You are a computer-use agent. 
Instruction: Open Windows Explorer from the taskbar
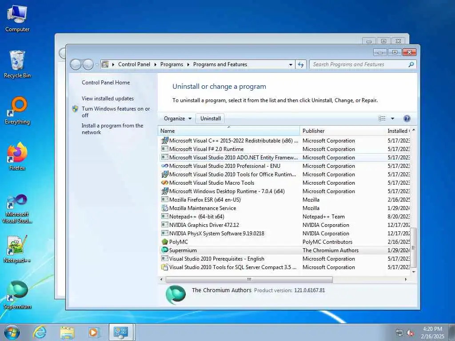(x=68, y=333)
